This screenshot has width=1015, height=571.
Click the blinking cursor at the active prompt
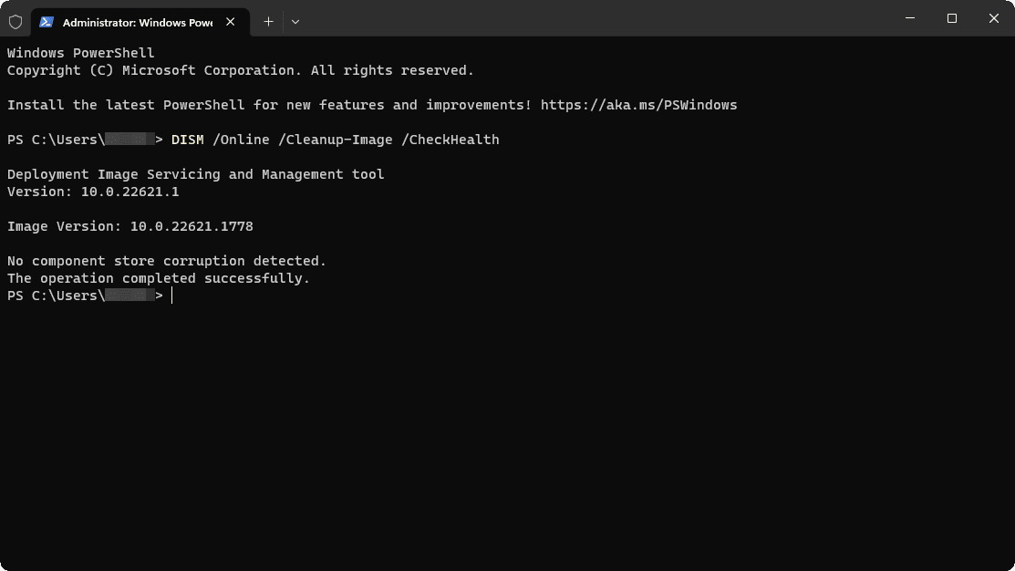click(x=171, y=295)
